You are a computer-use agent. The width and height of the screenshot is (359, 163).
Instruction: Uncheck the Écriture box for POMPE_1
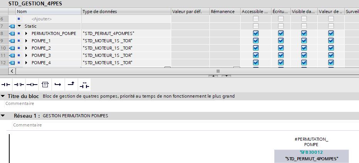[x=281, y=41]
